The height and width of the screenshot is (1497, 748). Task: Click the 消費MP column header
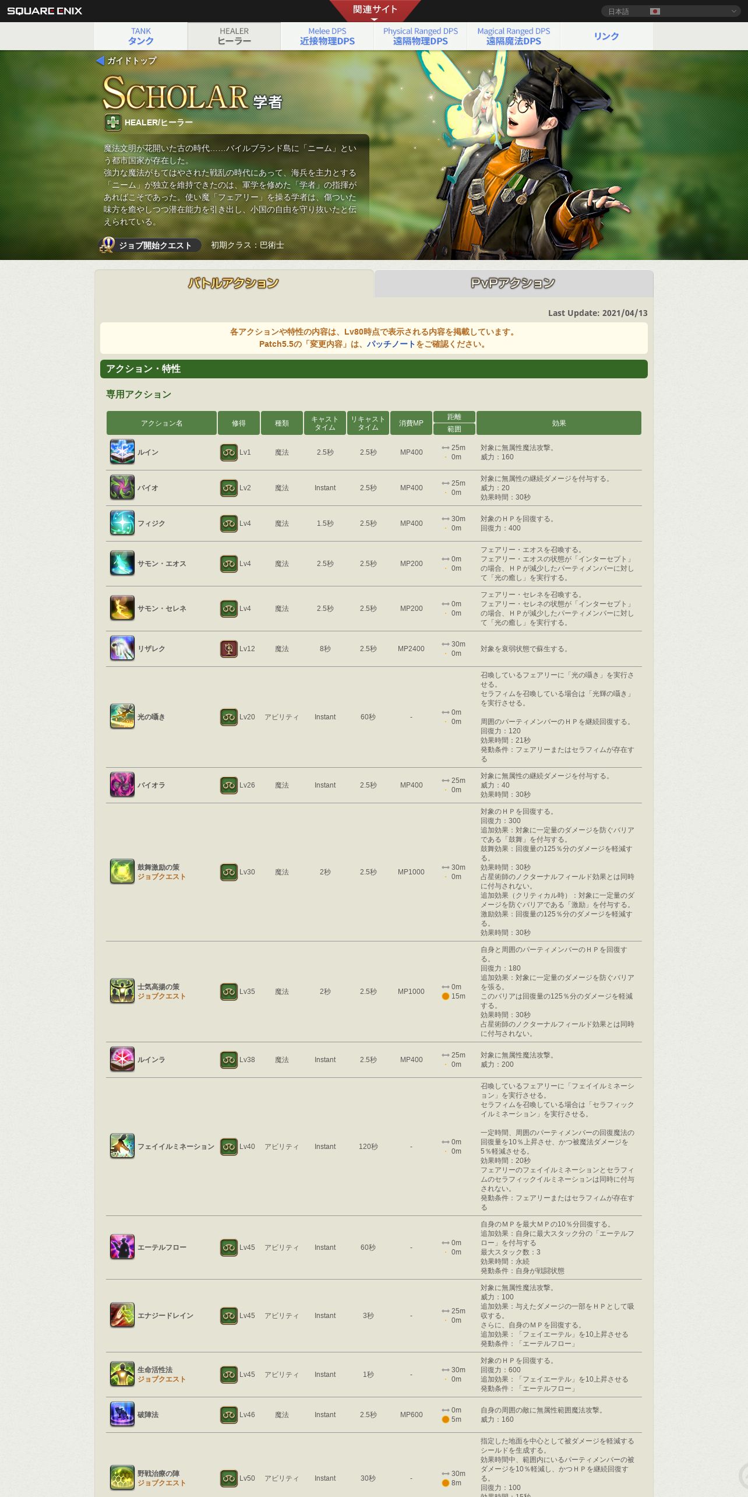[411, 423]
